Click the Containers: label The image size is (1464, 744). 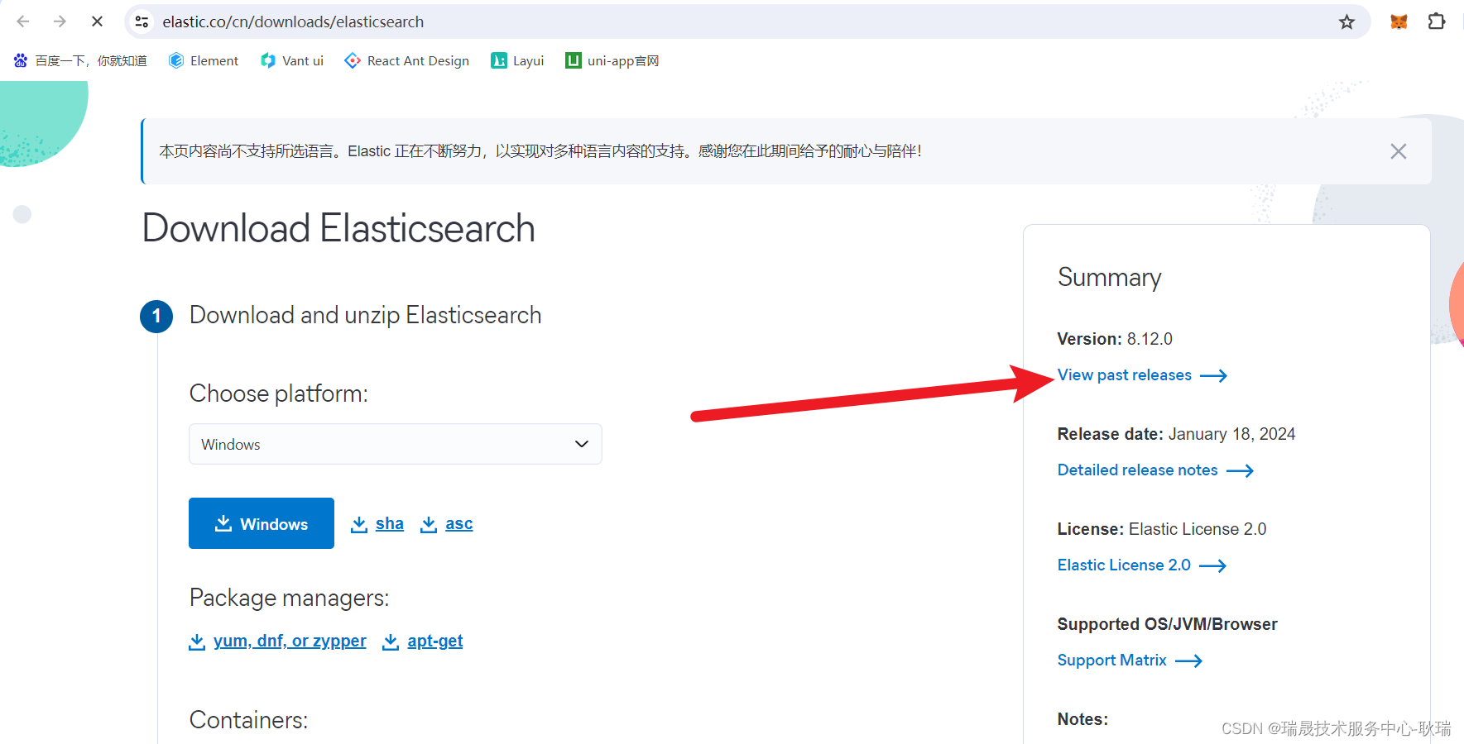248,720
